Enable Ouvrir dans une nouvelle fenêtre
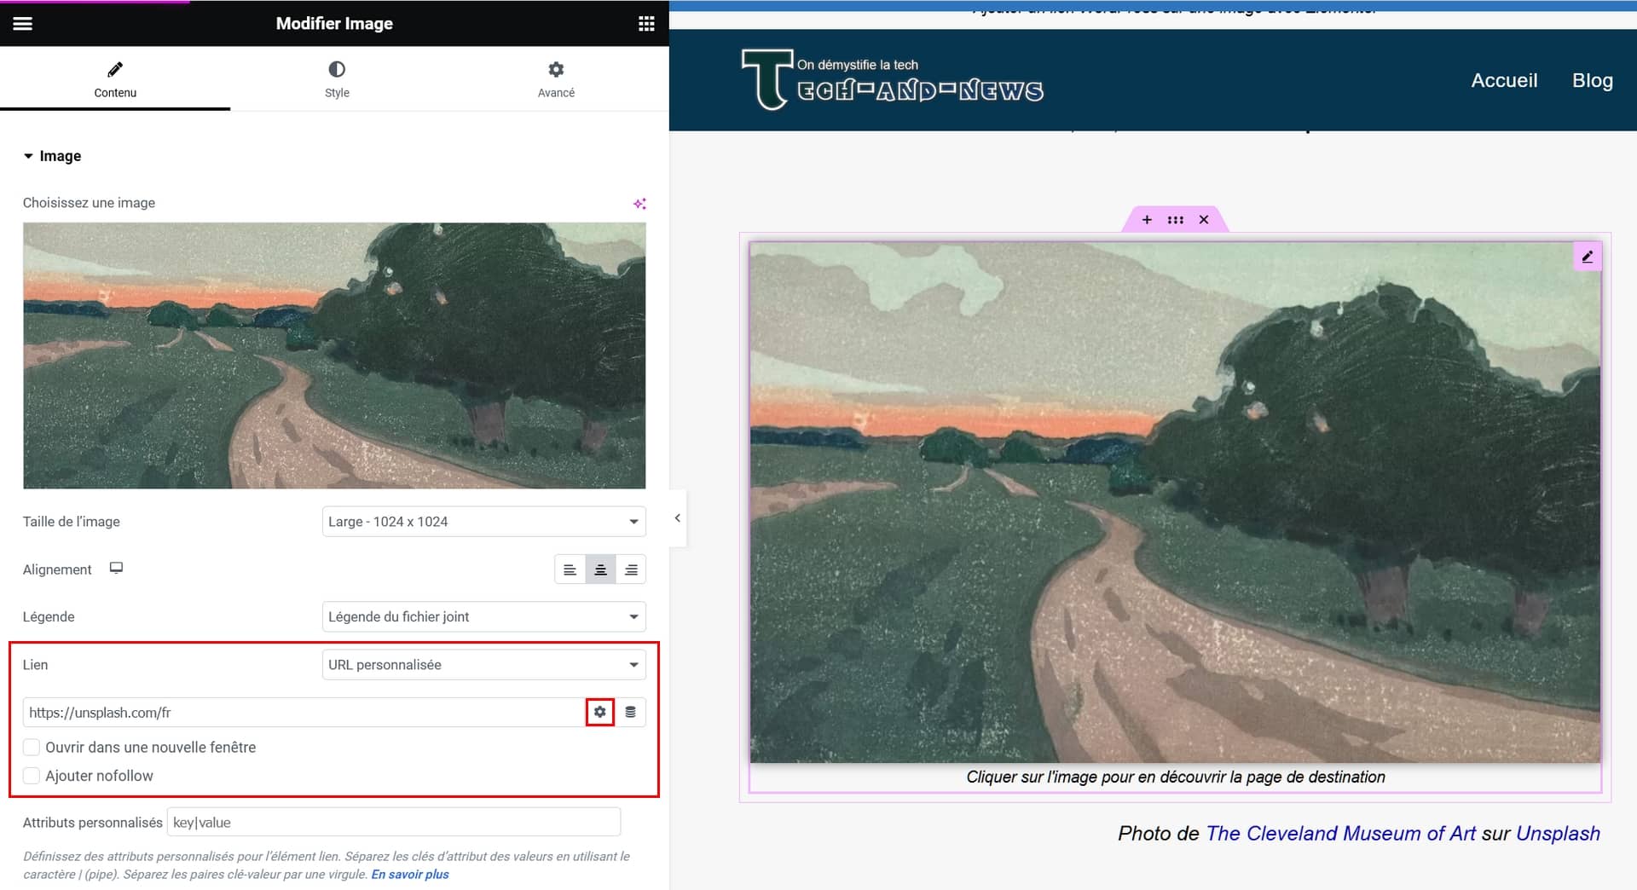This screenshot has width=1637, height=890. click(x=32, y=748)
